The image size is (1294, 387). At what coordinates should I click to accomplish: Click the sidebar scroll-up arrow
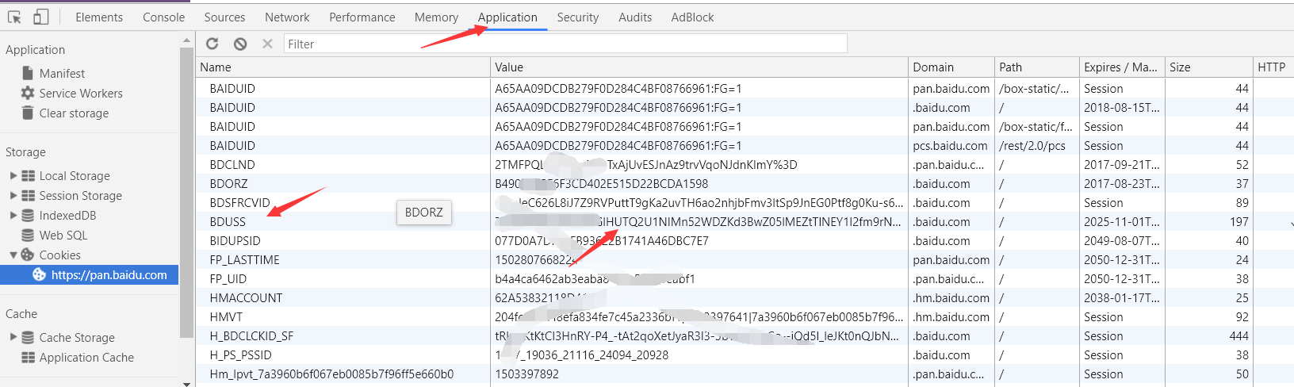click(187, 40)
